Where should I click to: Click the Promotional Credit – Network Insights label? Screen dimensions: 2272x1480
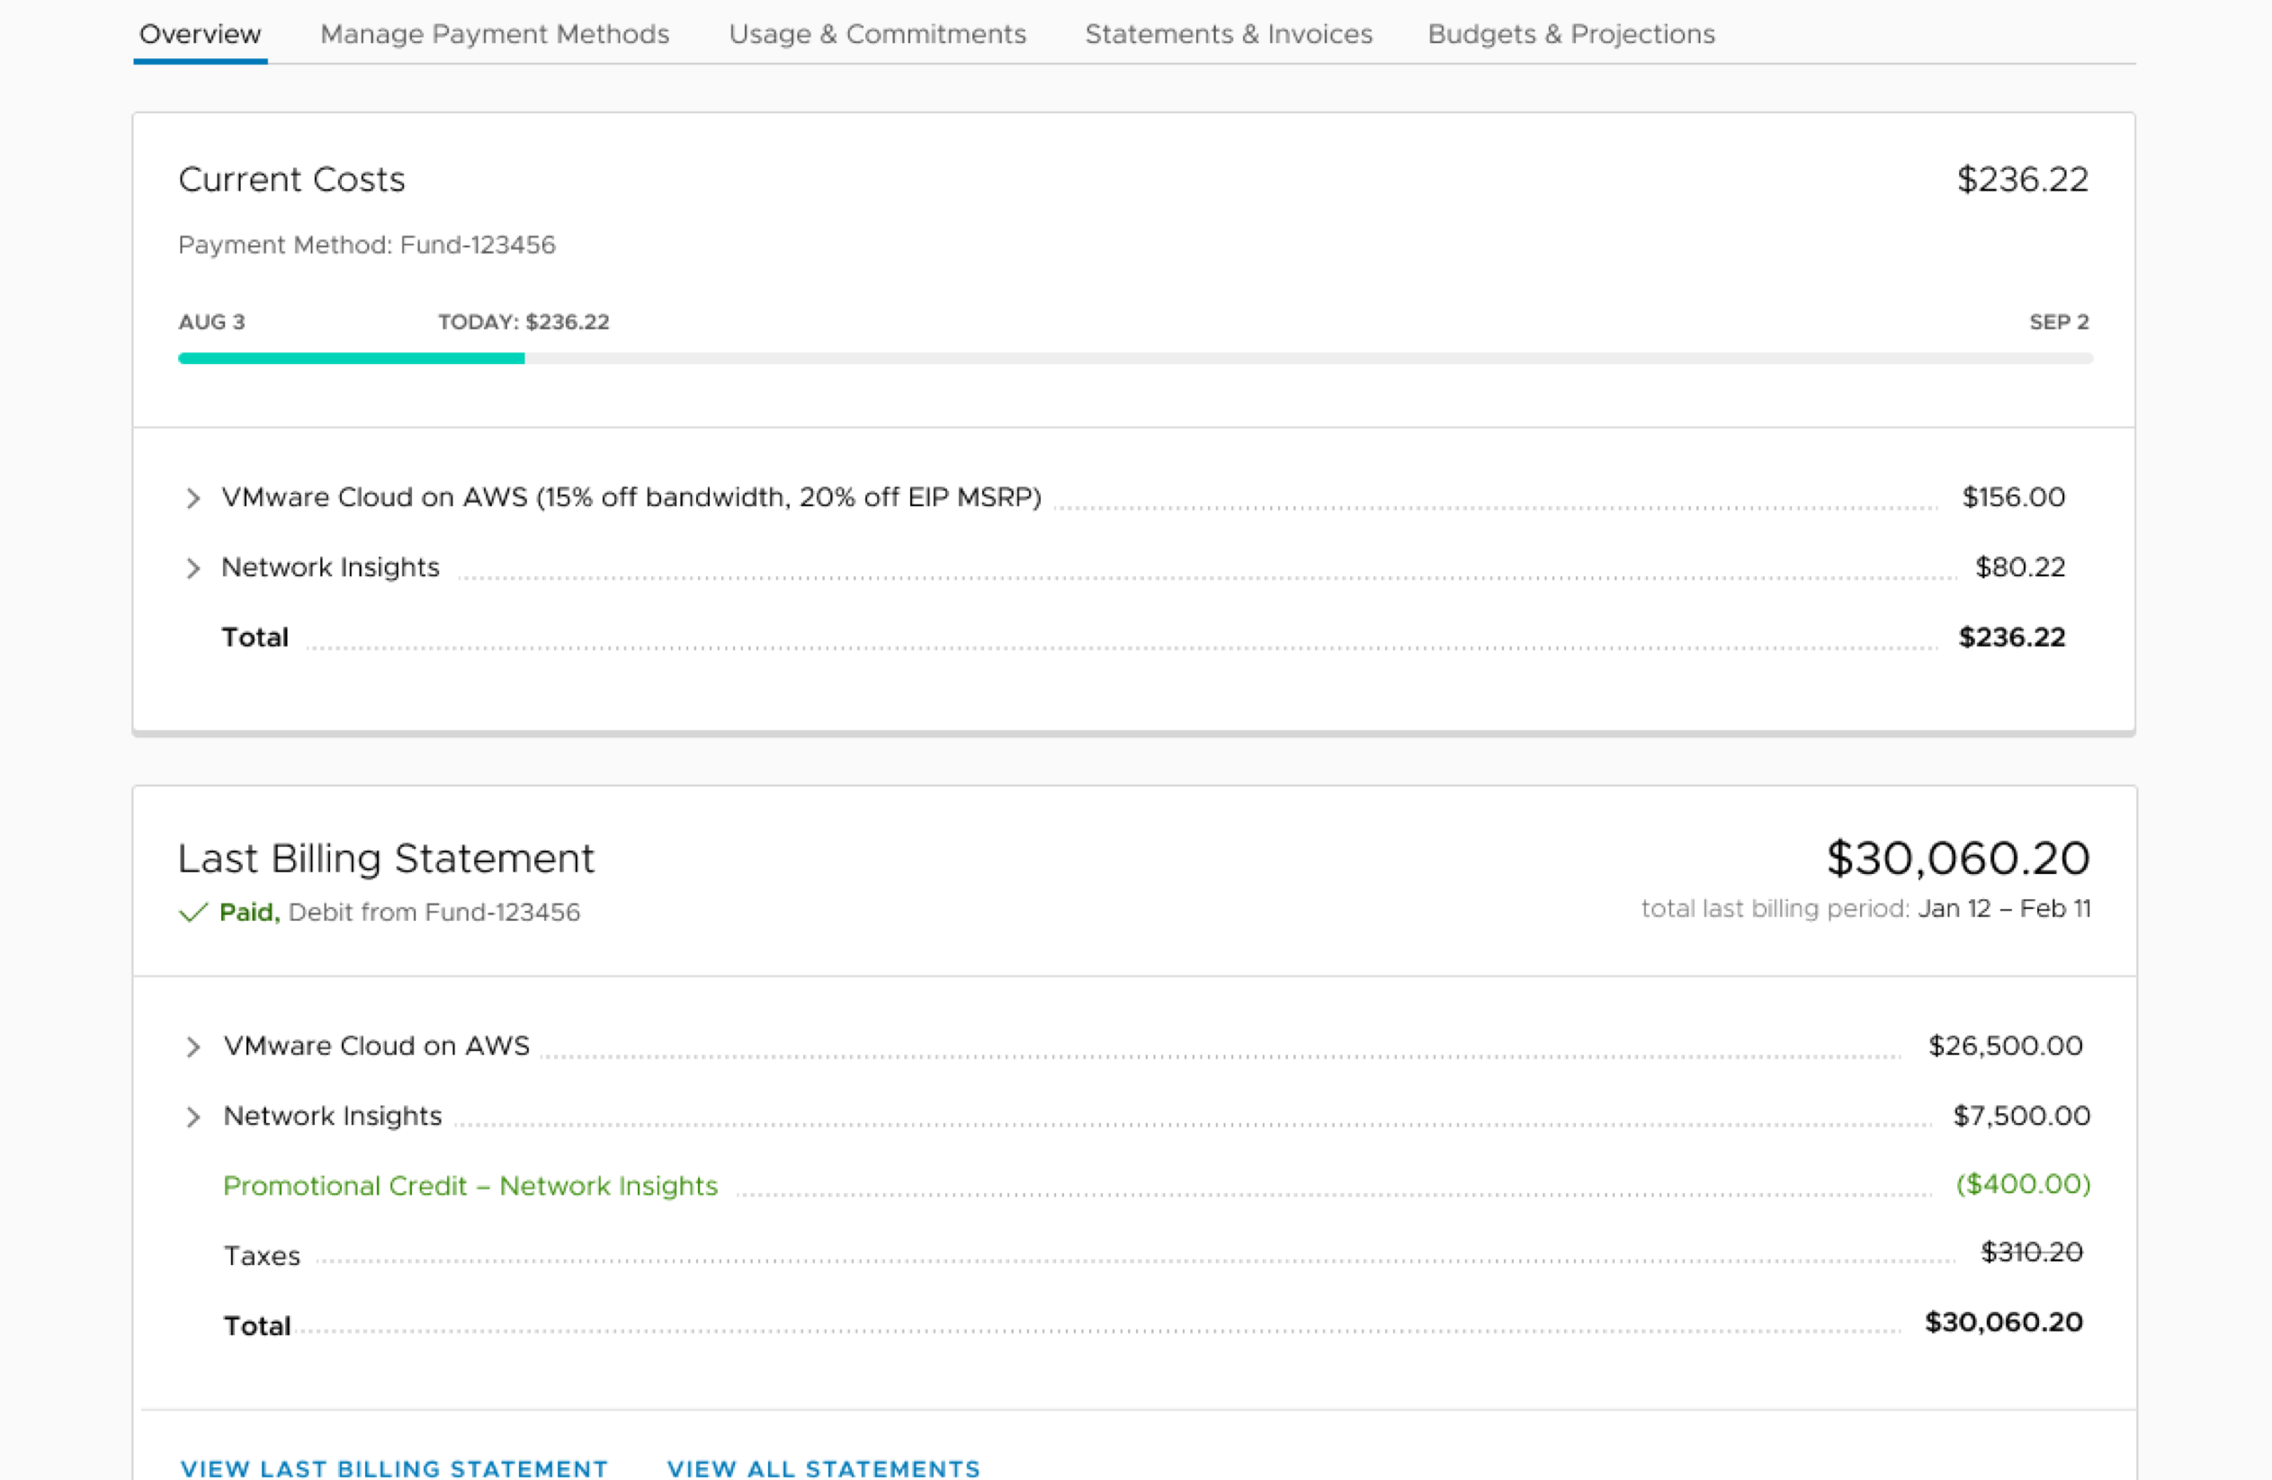click(470, 1185)
